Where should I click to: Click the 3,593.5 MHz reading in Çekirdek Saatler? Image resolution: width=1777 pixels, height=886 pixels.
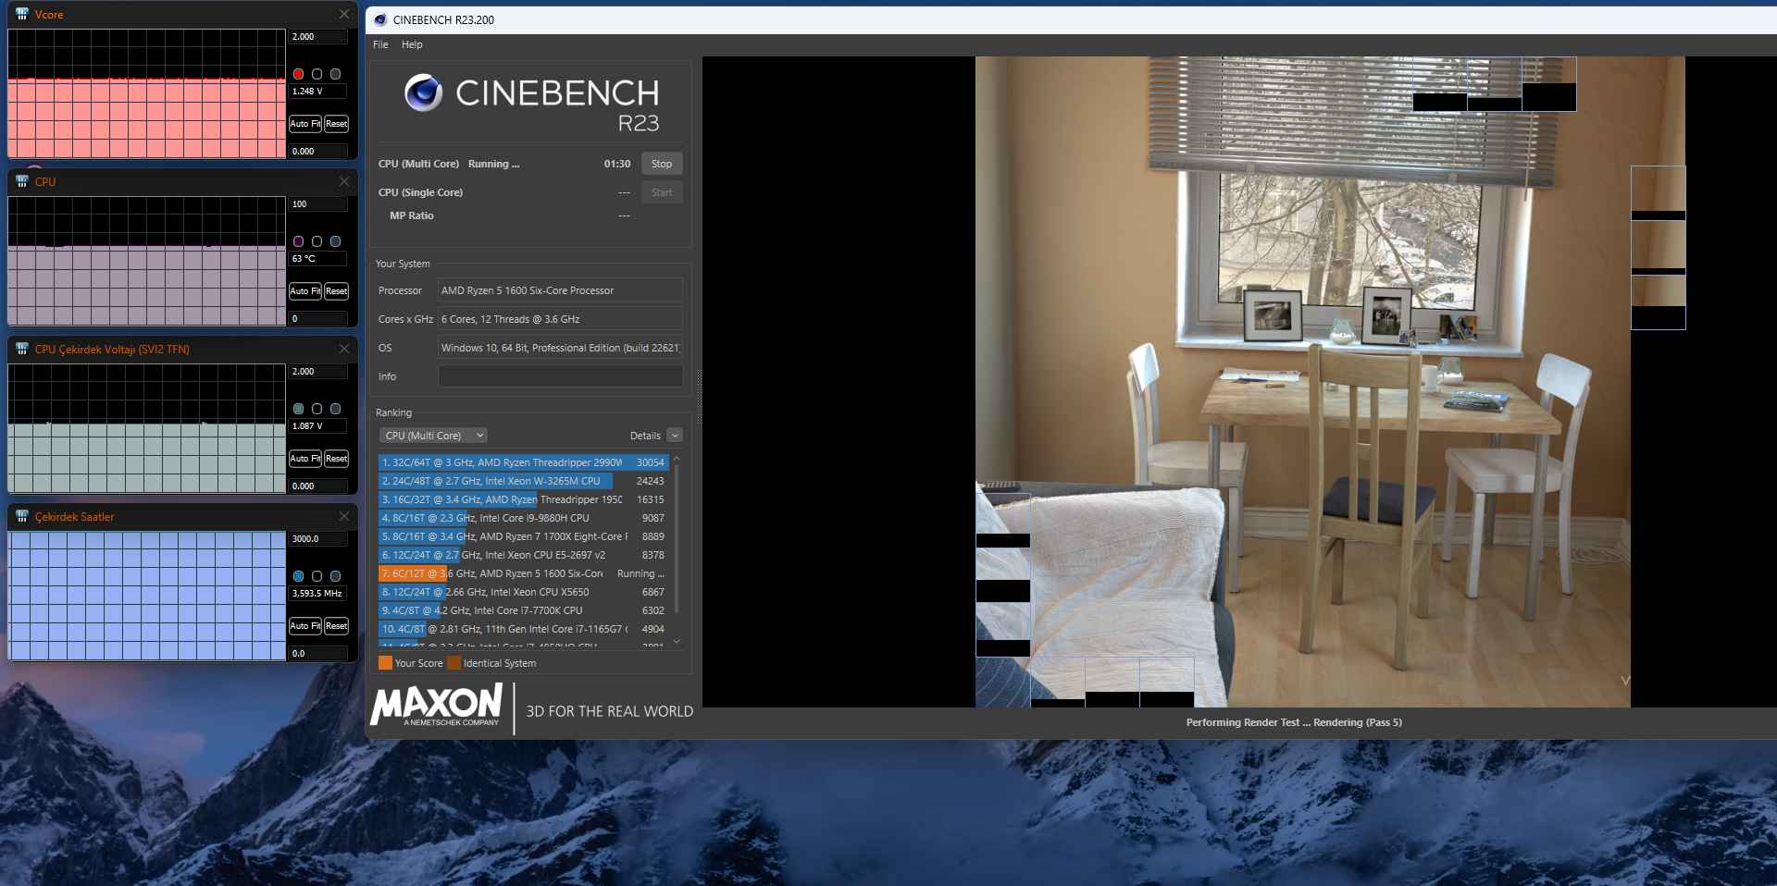coord(318,594)
